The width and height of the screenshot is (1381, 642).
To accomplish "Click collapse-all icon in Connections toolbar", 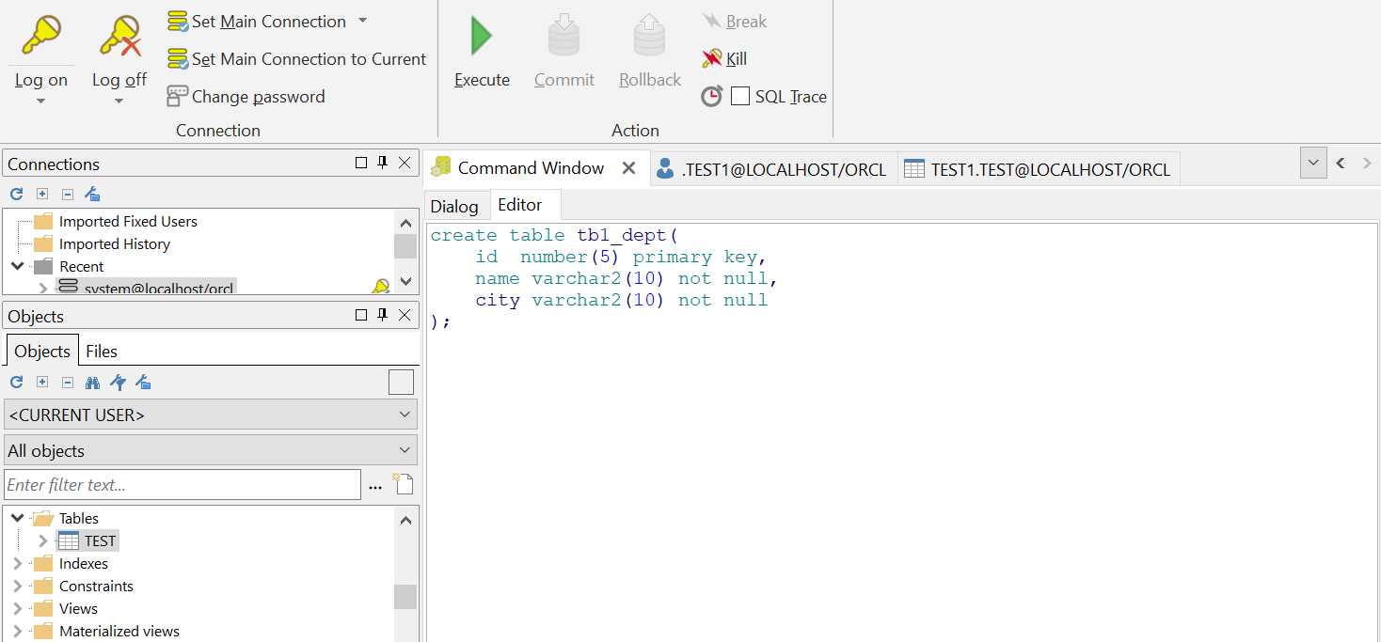I will pyautogui.click(x=68, y=194).
